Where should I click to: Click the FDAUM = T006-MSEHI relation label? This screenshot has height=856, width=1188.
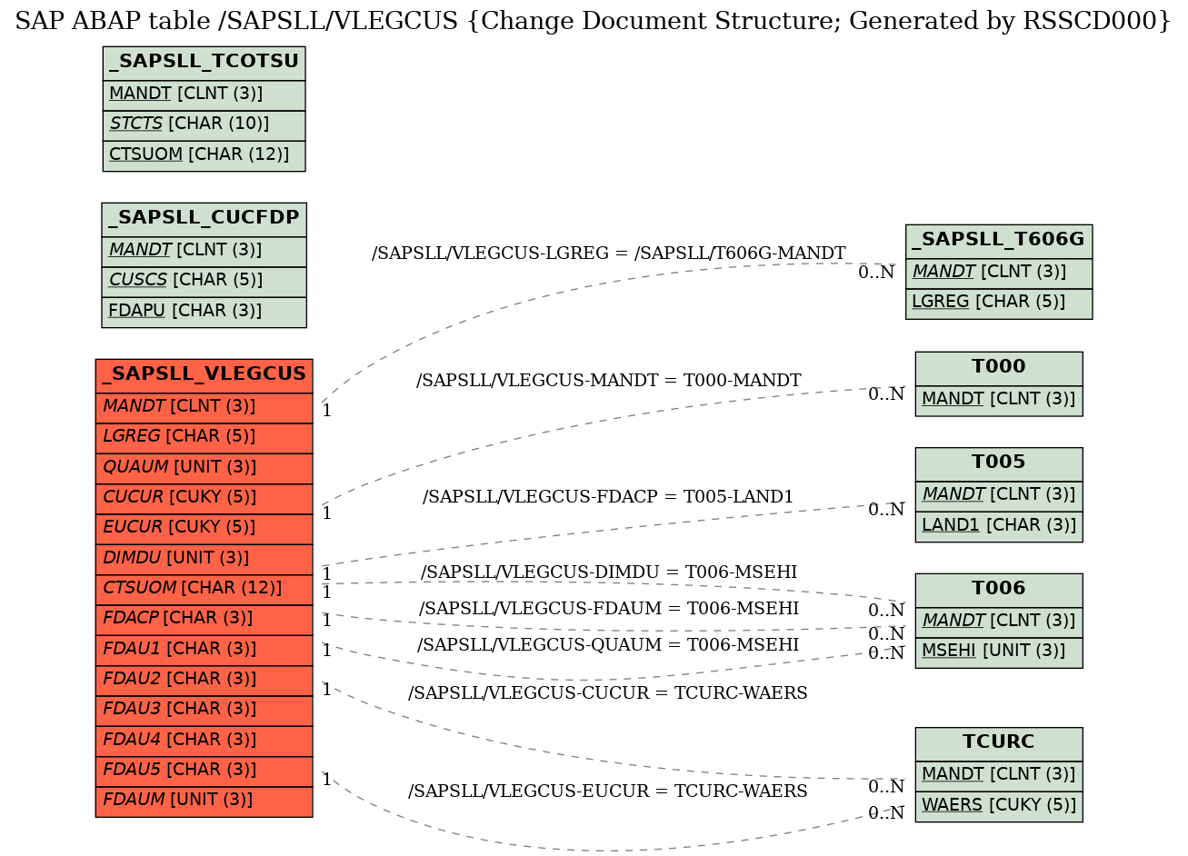(609, 609)
